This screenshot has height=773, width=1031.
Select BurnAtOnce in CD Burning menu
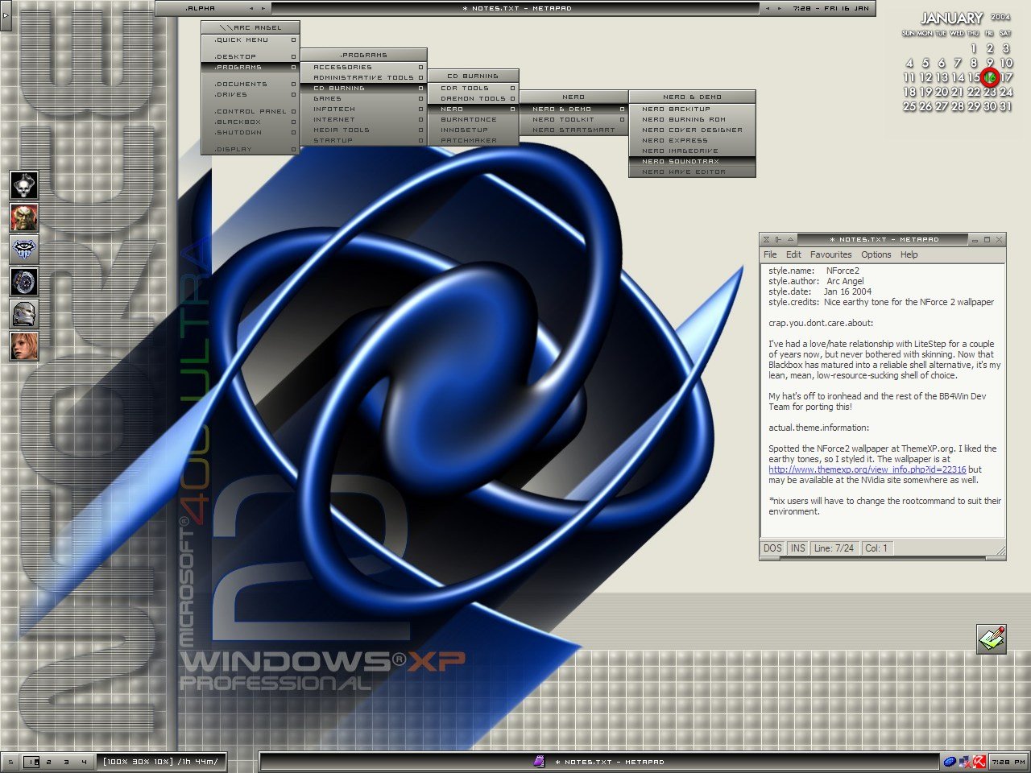pyautogui.click(x=473, y=119)
